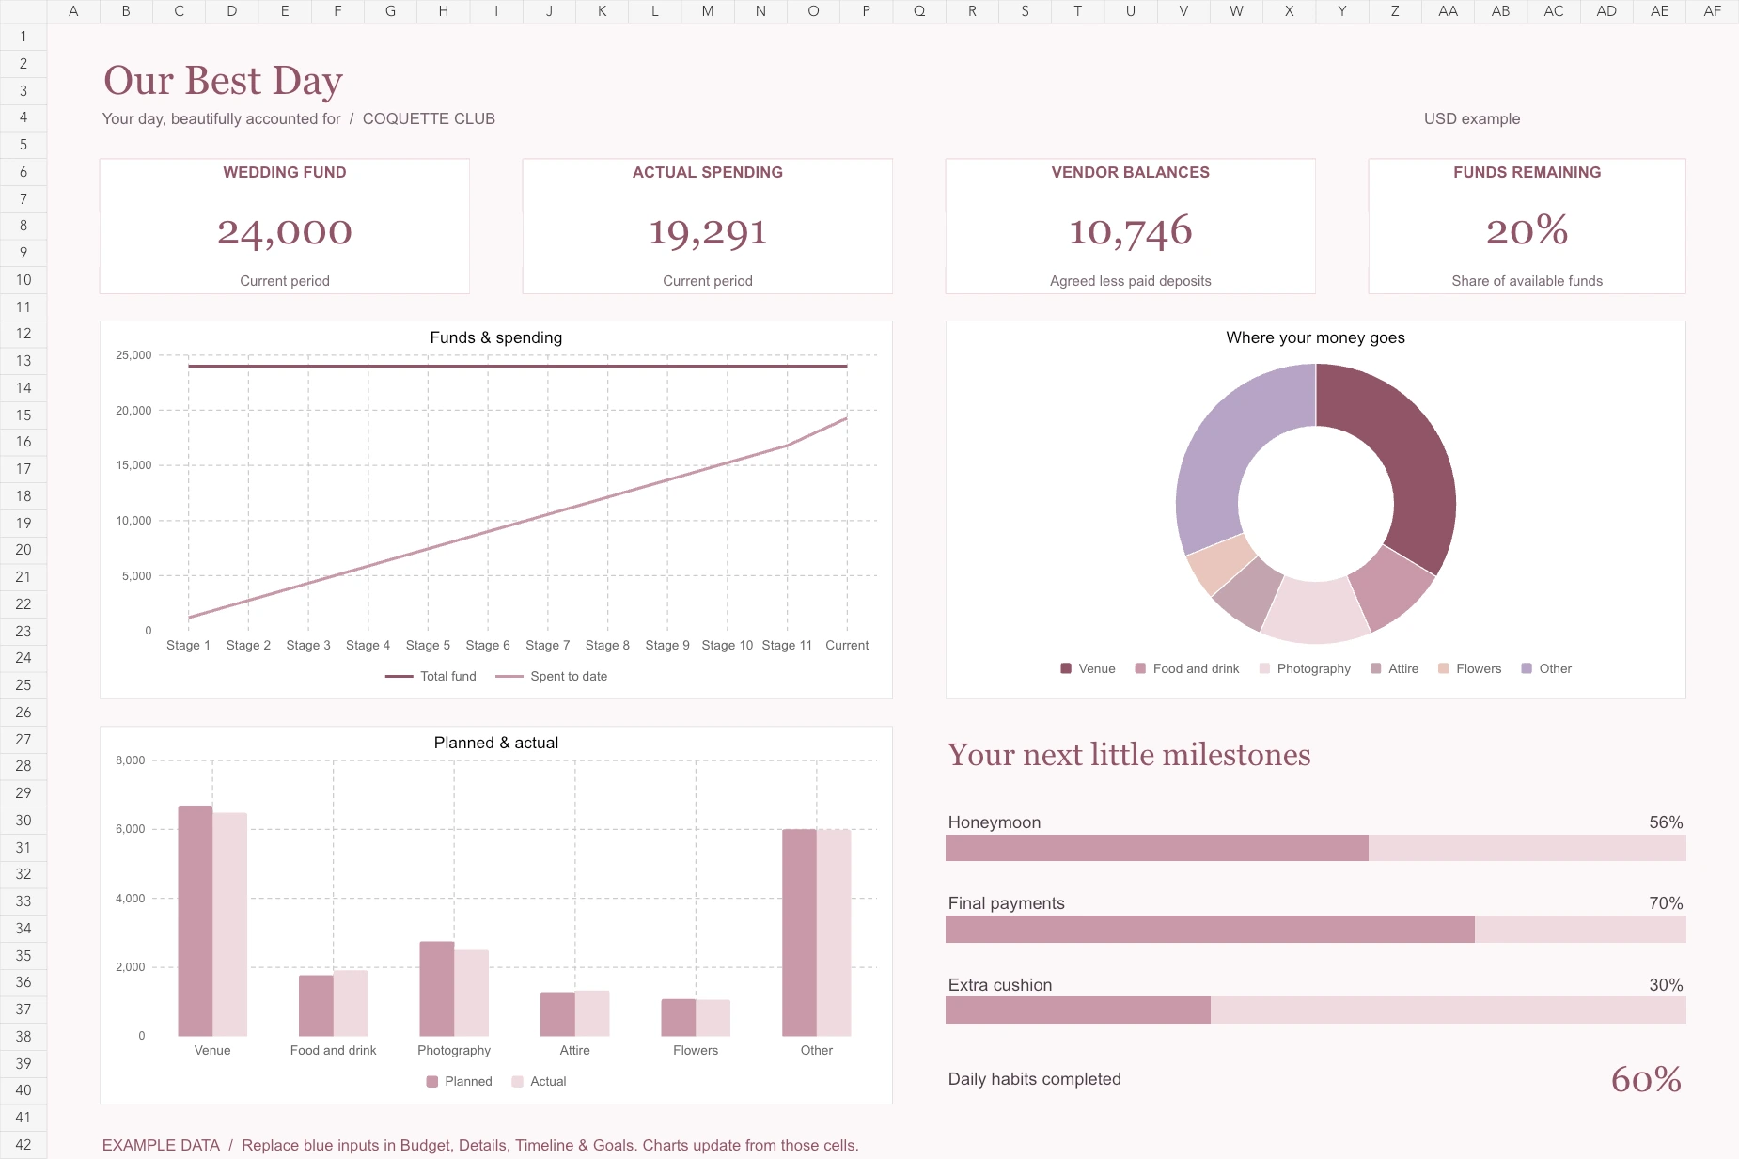Click the Food and drink legend entry
Screen dimensions: 1739x1159
point(1186,668)
